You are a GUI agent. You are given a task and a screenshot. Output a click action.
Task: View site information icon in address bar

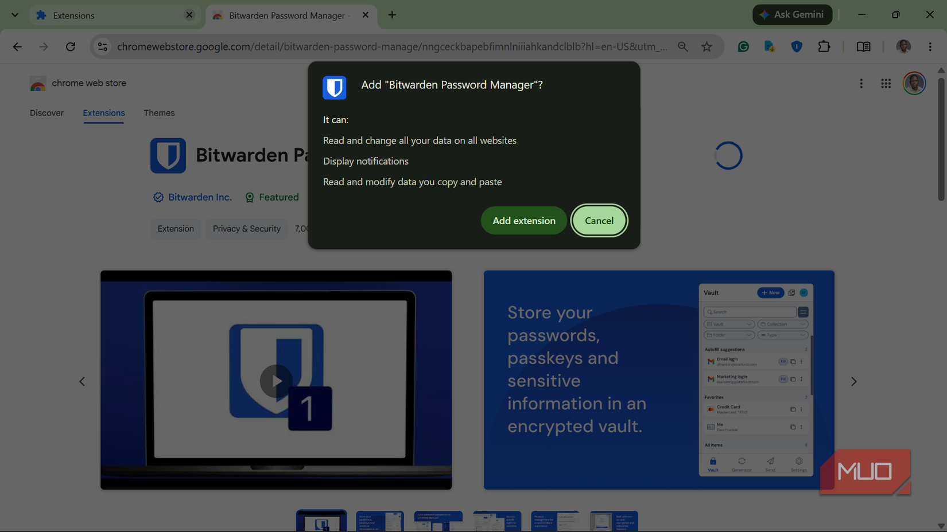click(103, 46)
